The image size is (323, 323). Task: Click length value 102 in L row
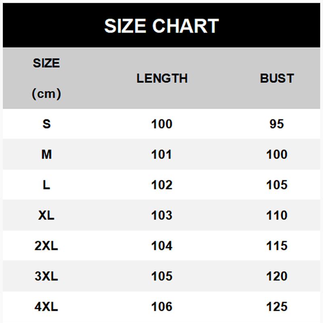tap(162, 185)
